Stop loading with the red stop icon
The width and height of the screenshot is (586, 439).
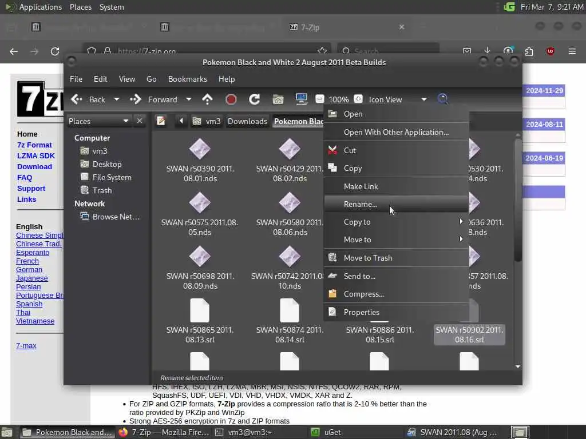[x=231, y=99]
